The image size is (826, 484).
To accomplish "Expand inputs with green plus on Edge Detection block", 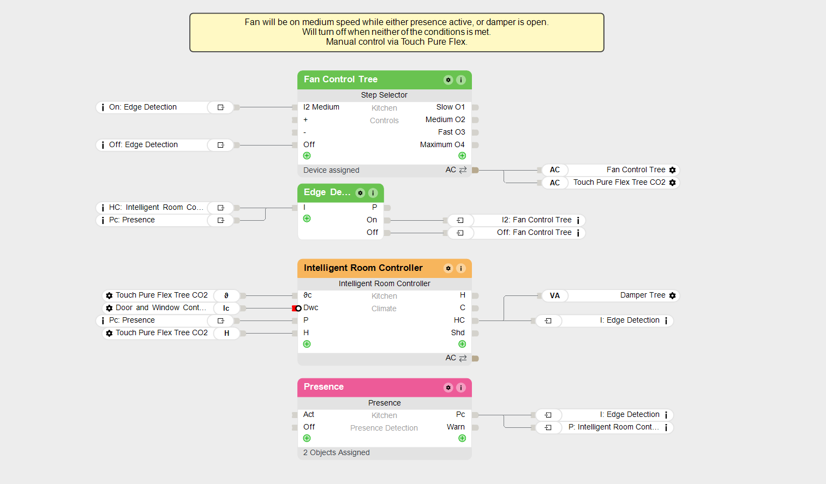I will (x=307, y=219).
